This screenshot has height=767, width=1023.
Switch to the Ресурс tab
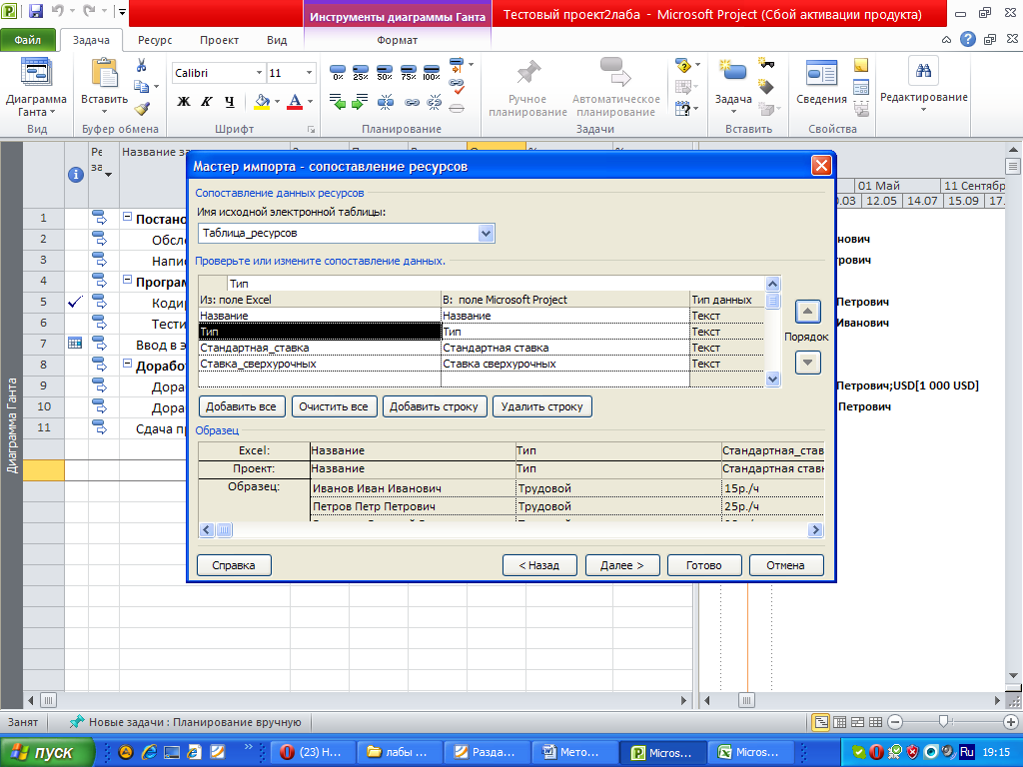[155, 40]
